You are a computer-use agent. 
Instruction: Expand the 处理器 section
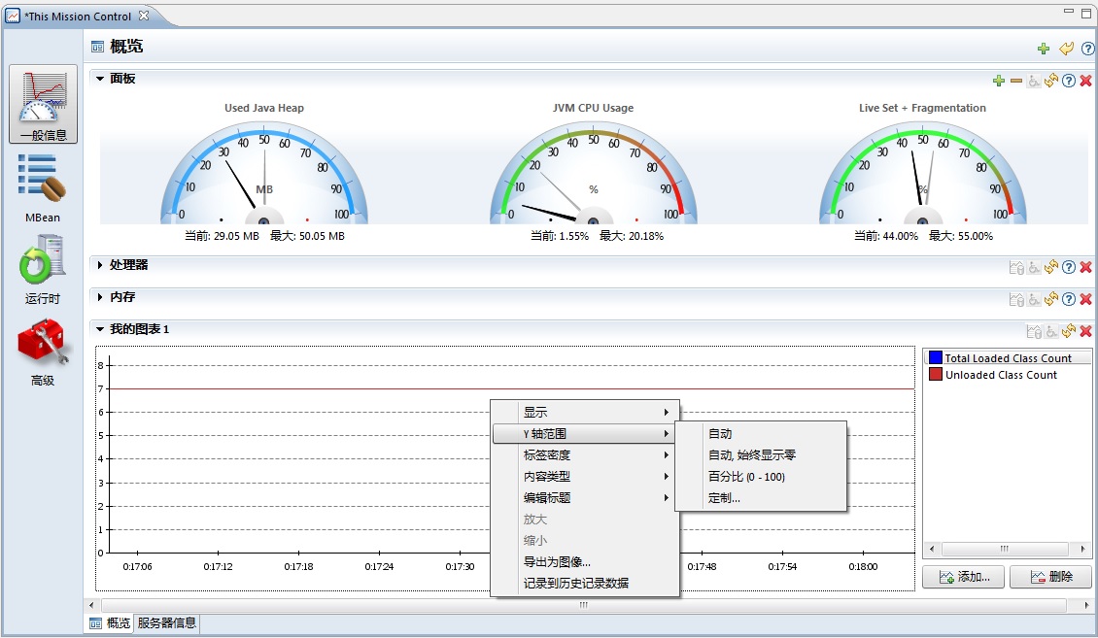(x=100, y=265)
